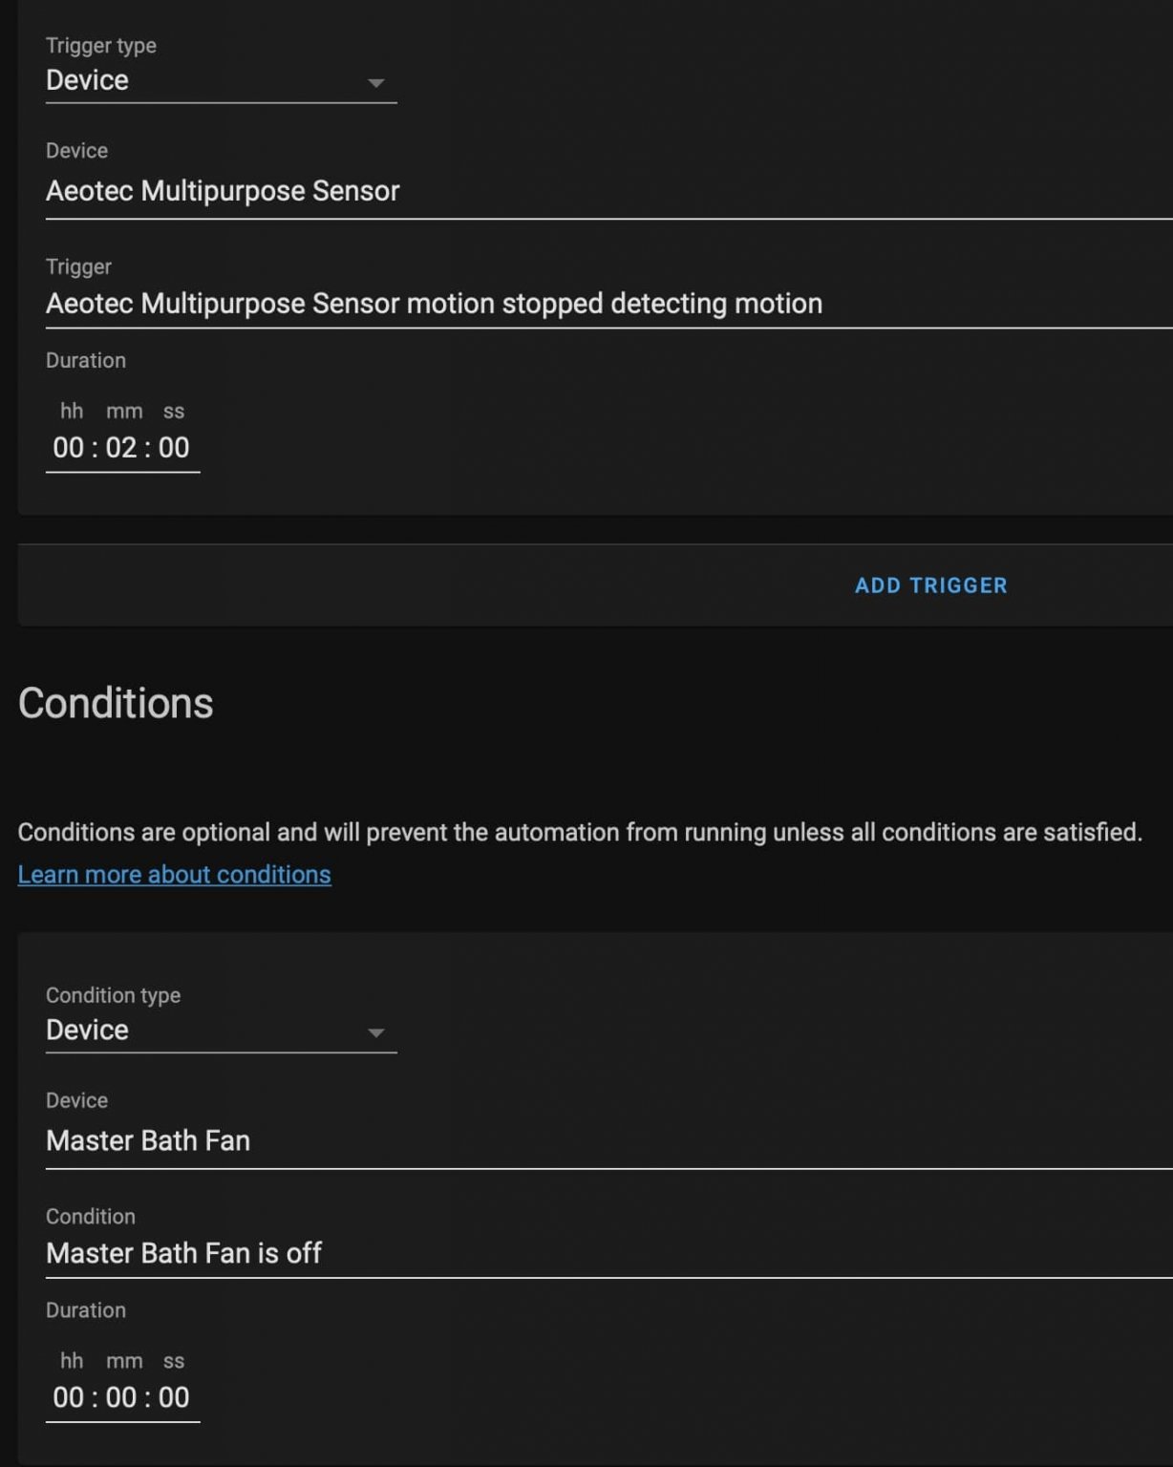
Task: Click the Condition type dropdown arrow
Action: (x=376, y=1032)
